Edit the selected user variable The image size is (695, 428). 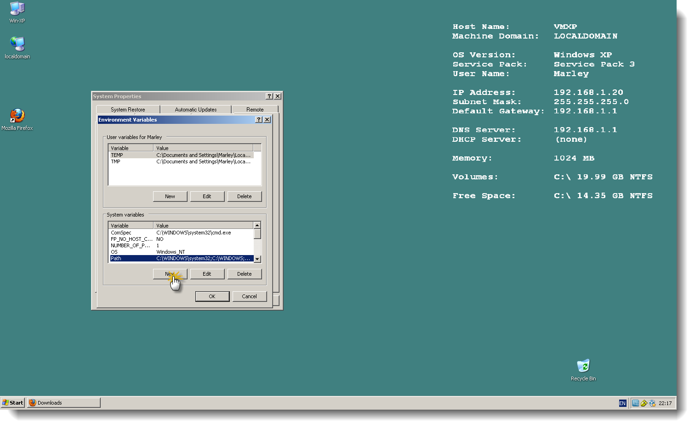[207, 196]
